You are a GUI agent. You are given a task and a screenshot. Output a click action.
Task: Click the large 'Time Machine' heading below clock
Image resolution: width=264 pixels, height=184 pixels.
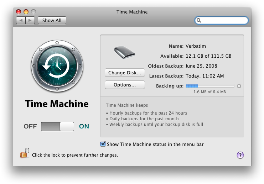point(57,104)
